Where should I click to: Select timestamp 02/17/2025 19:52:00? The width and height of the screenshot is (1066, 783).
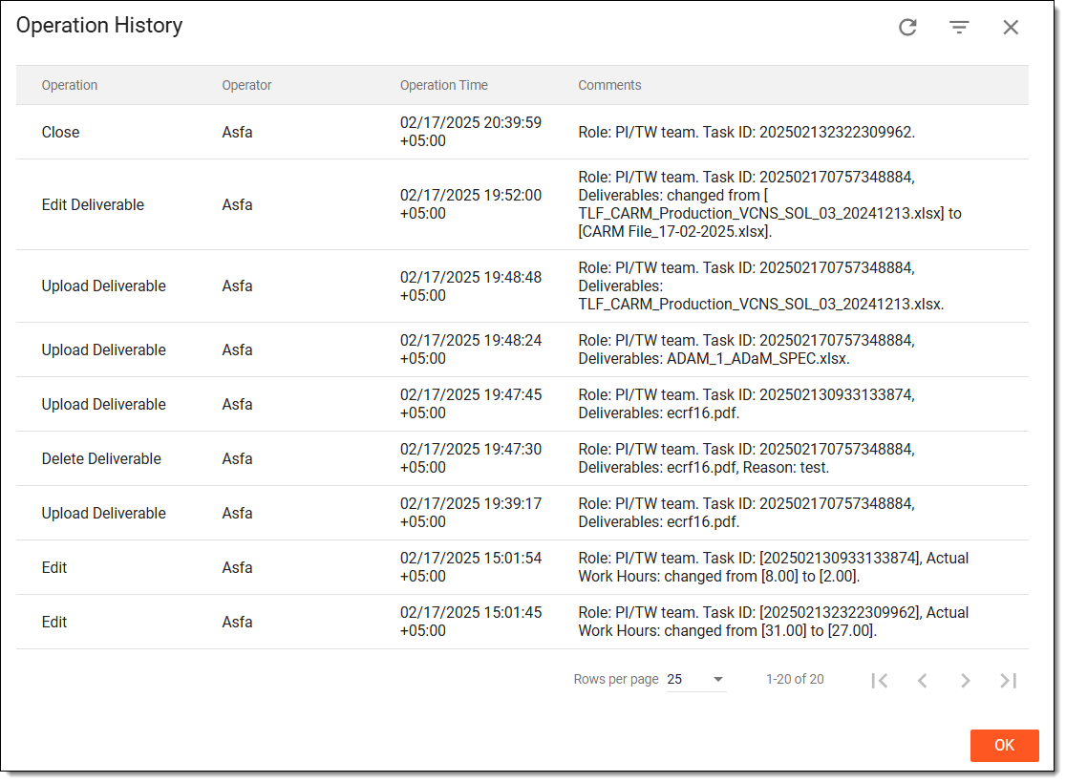471,204
